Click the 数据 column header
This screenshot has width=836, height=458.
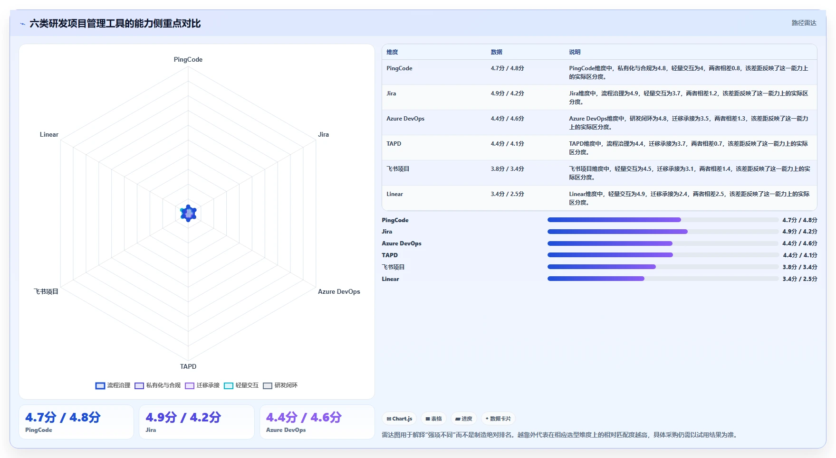pyautogui.click(x=497, y=52)
